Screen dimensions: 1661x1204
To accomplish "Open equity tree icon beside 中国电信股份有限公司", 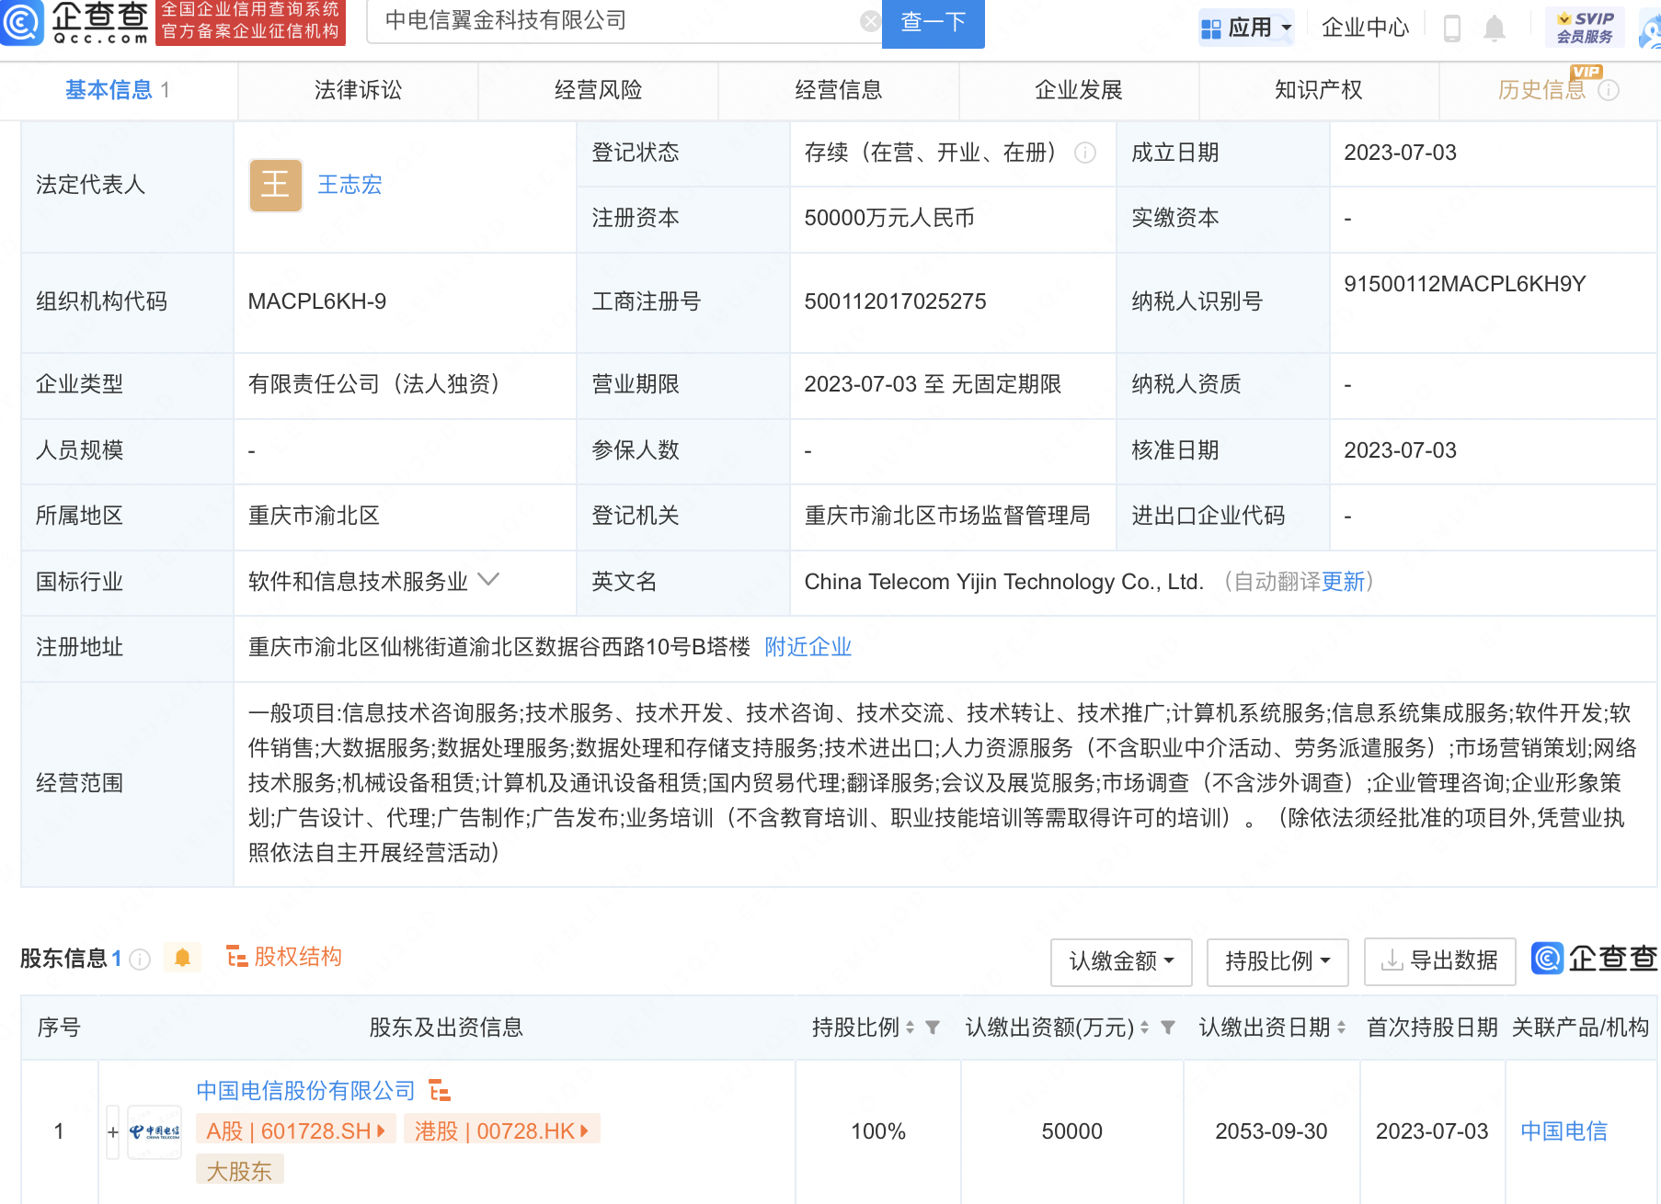I will 440,1091.
